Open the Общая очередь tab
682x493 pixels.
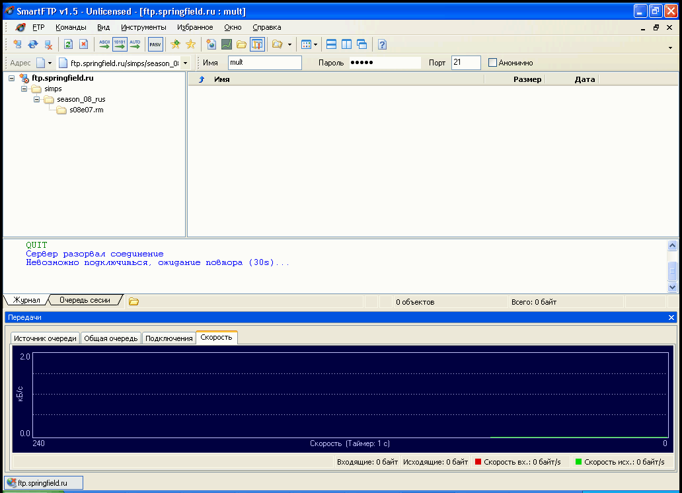111,338
